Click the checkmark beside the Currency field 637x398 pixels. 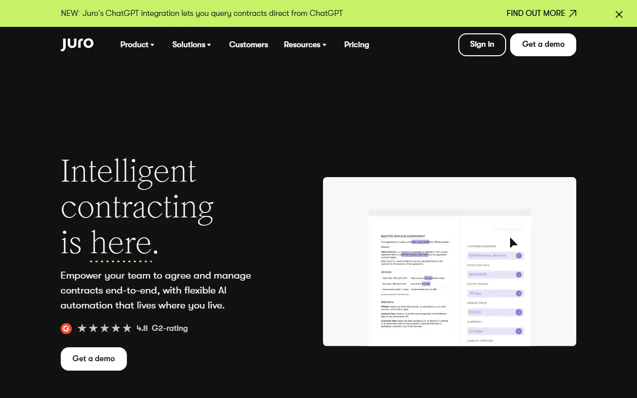(518, 331)
